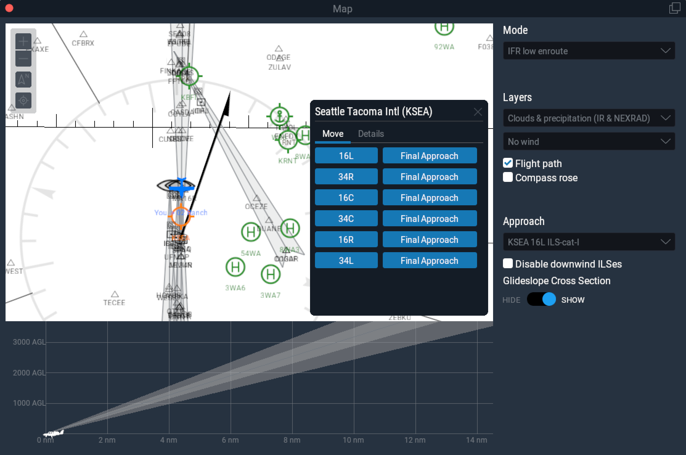Viewport: 686px width, 455px height.
Task: Select the blue aircraft icon on map
Action: 182,187
